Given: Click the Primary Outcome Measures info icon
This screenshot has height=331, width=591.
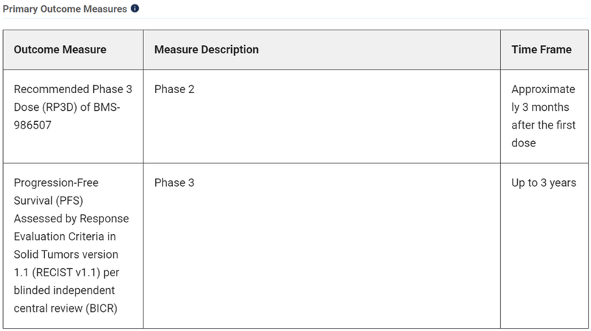Looking at the screenshot, I should [135, 8].
